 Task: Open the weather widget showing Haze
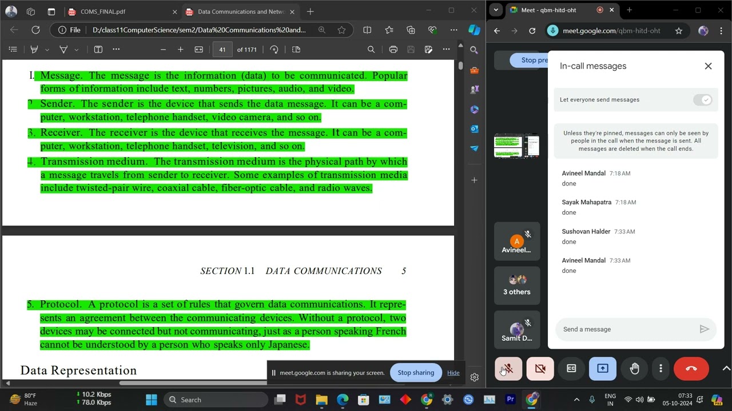[23, 399]
